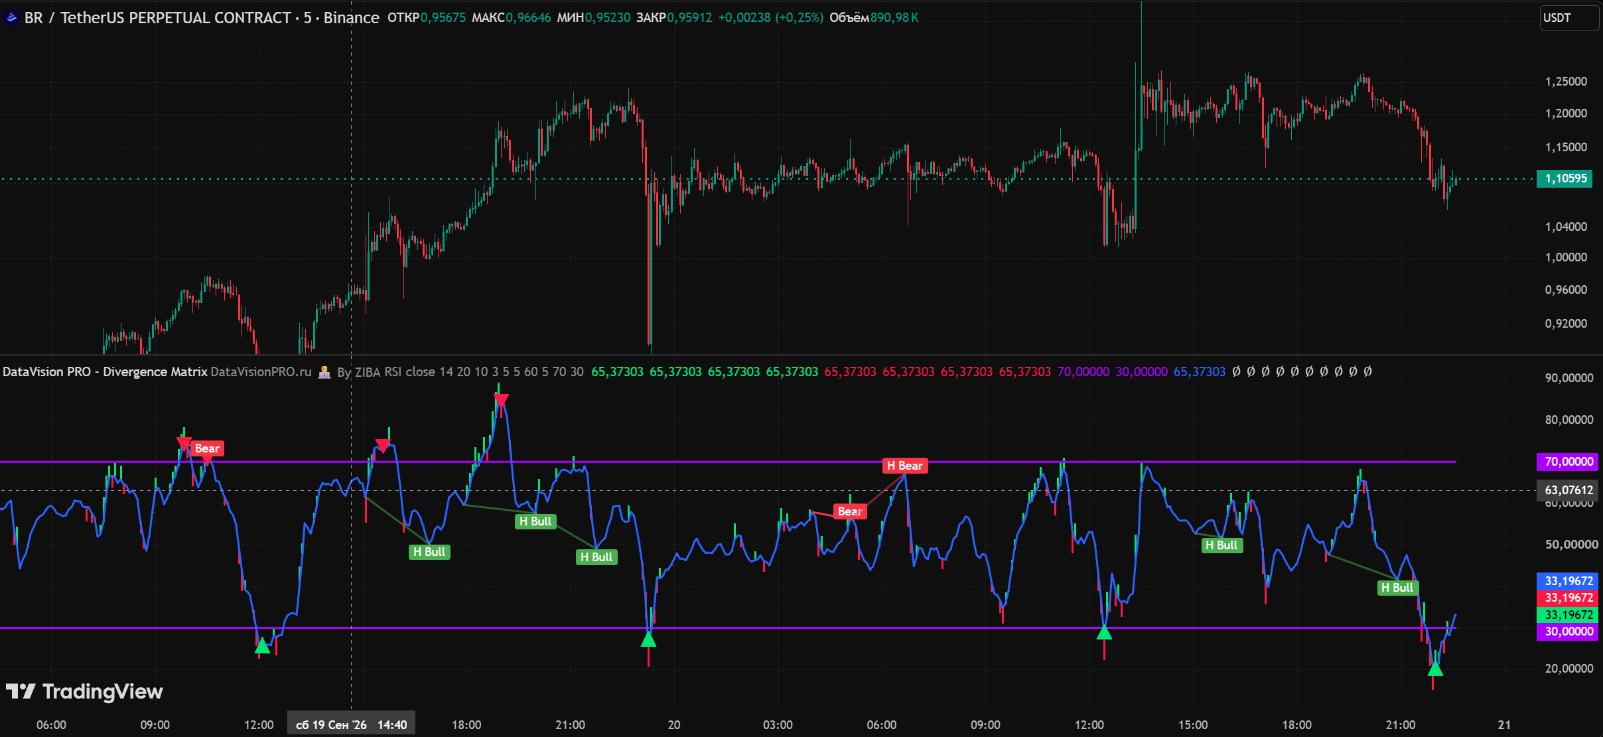Click the green 33,19672 axis value label
The height and width of the screenshot is (737, 1603).
point(1568,615)
